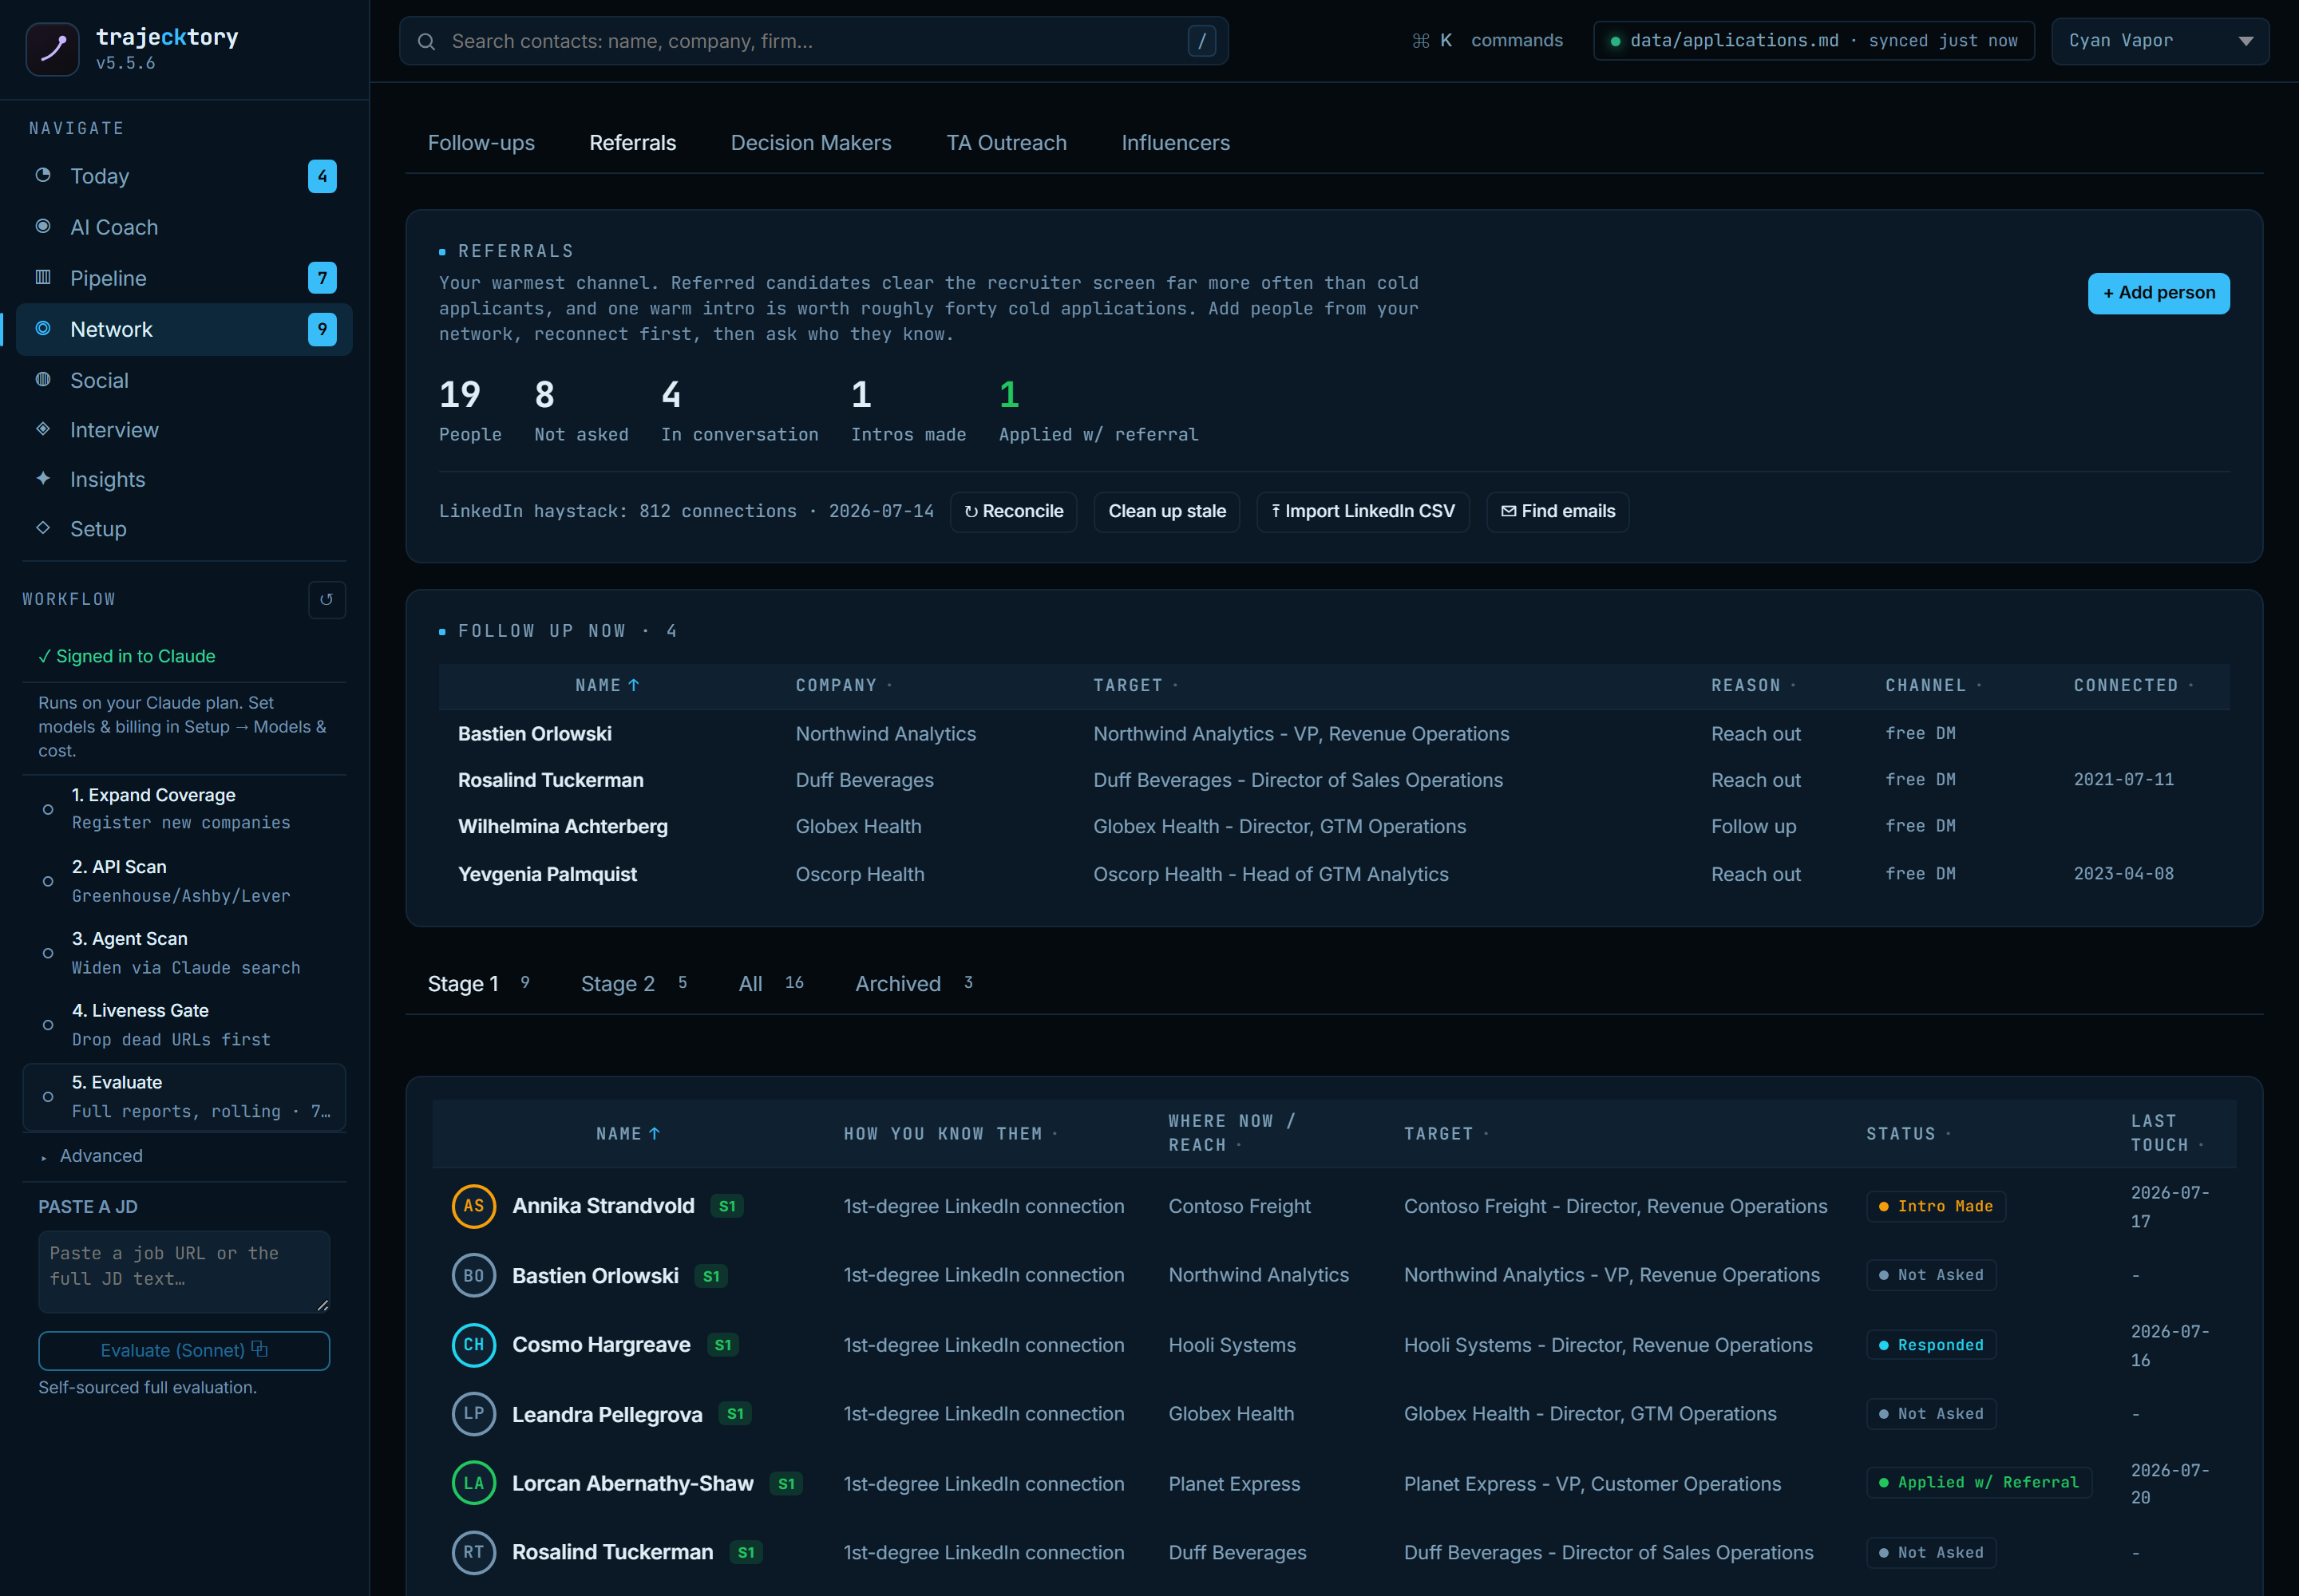The height and width of the screenshot is (1596, 2299).
Task: Click the Network ring icon in sidebar
Action: 43,328
